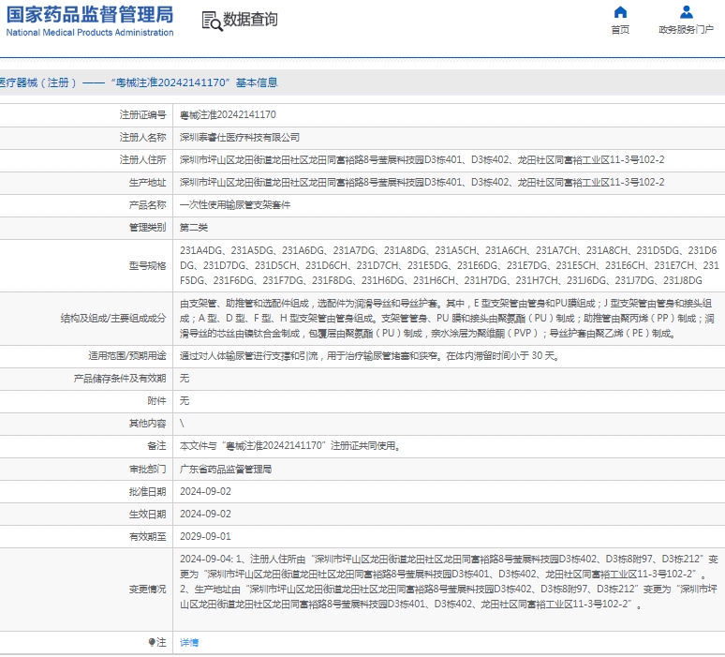Click approval department 广东省药品监督管理局

(226, 470)
